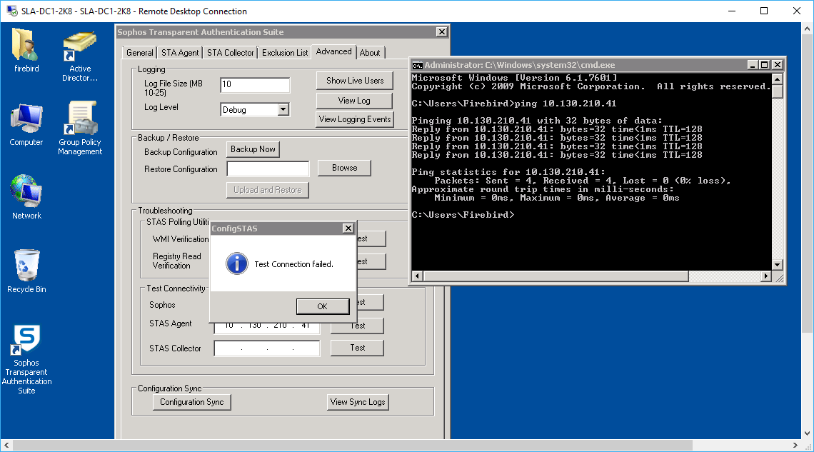
Task: Click the 'Test Connection failed.' message text
Action: pyautogui.click(x=294, y=264)
